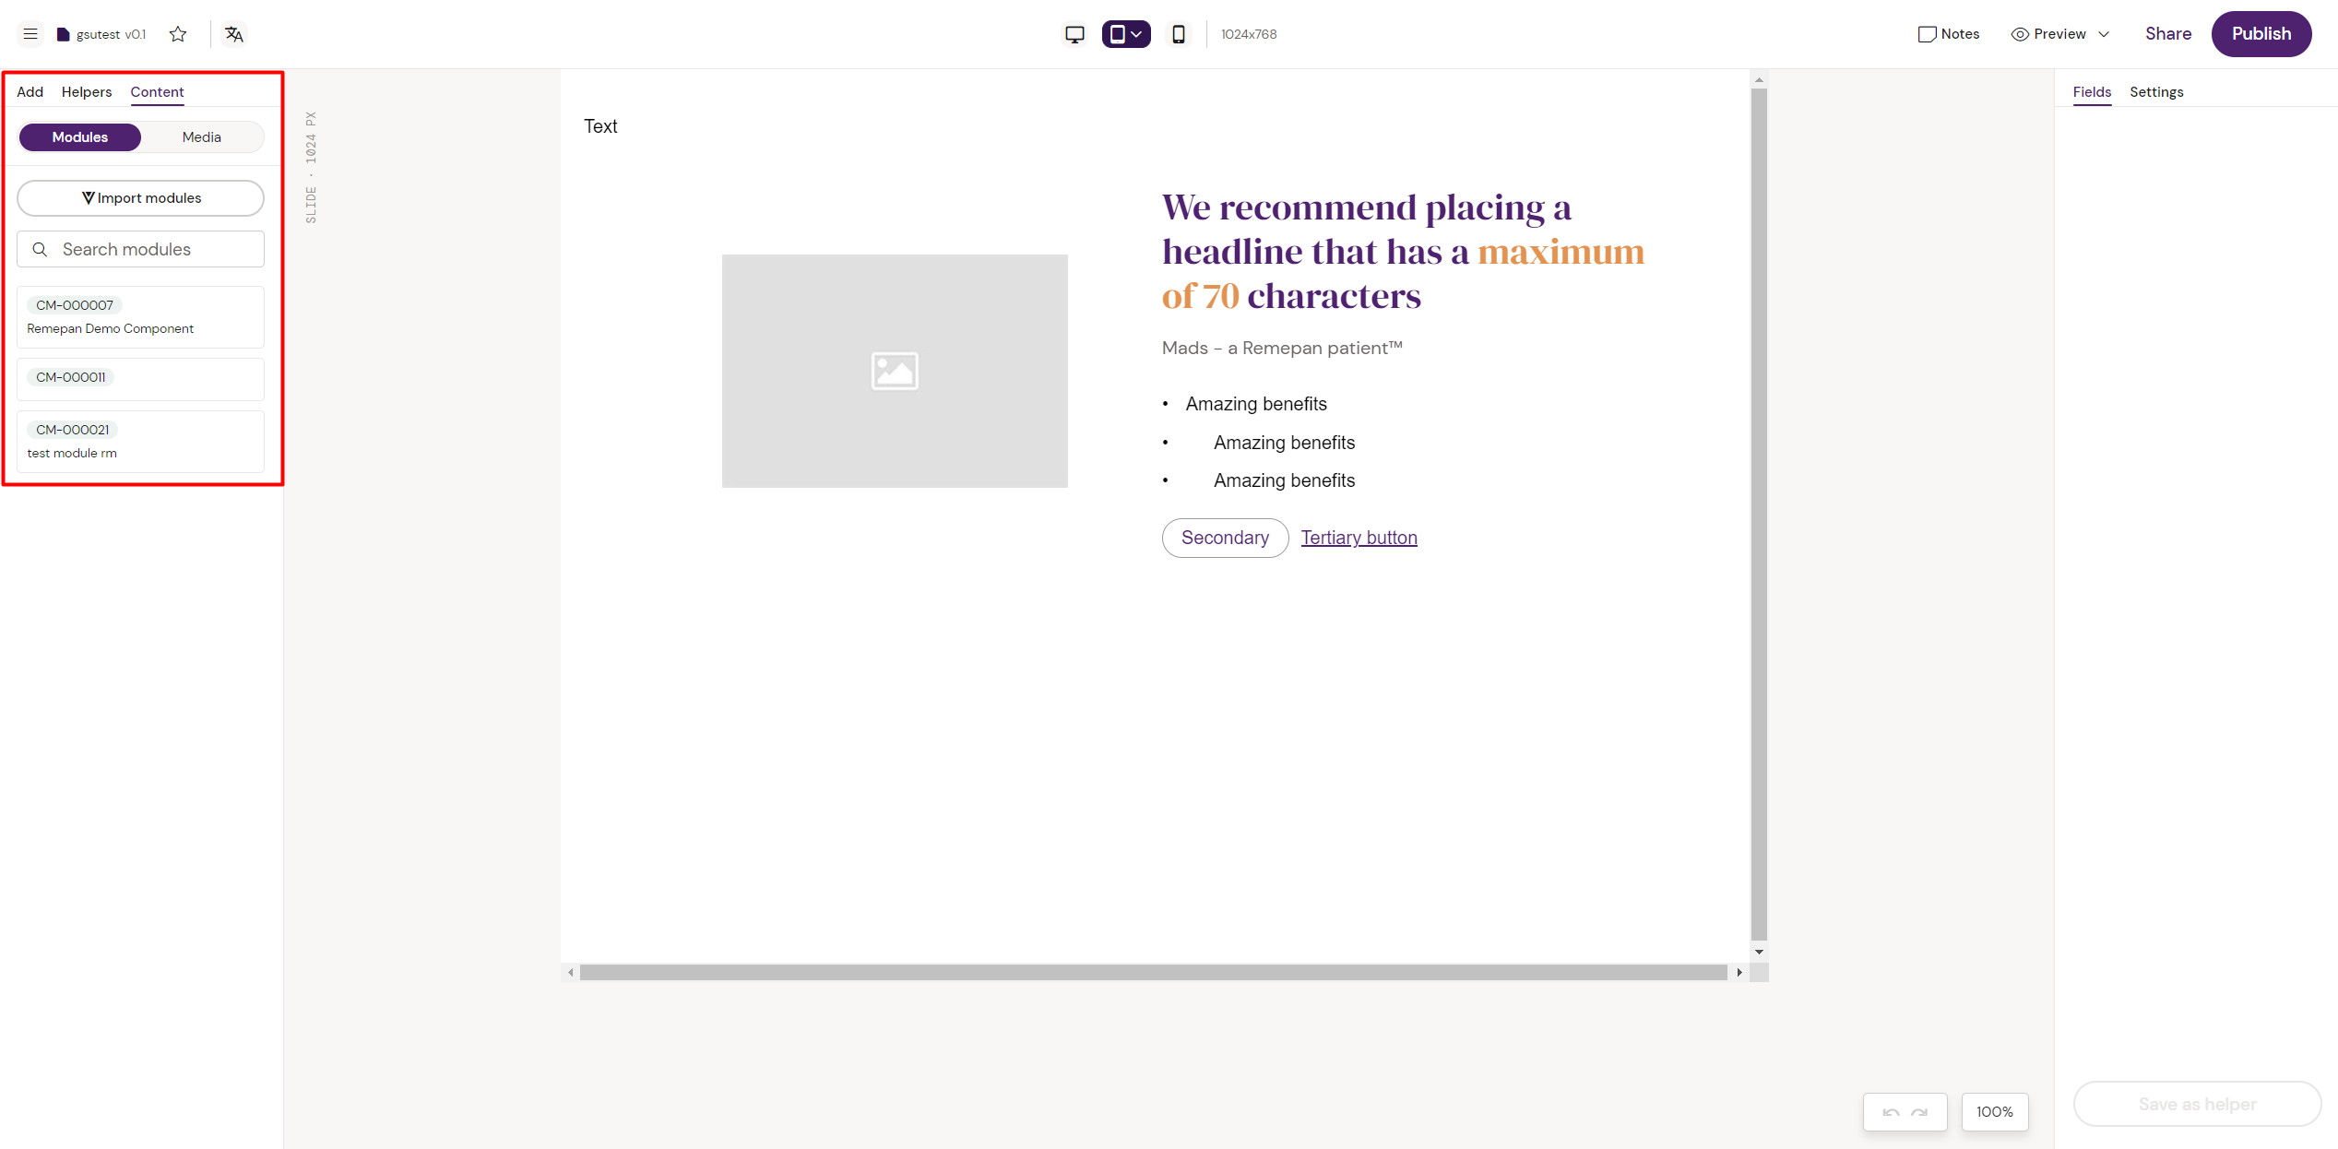Switch to the Helpers tab
The width and height of the screenshot is (2338, 1149).
pyautogui.click(x=87, y=91)
